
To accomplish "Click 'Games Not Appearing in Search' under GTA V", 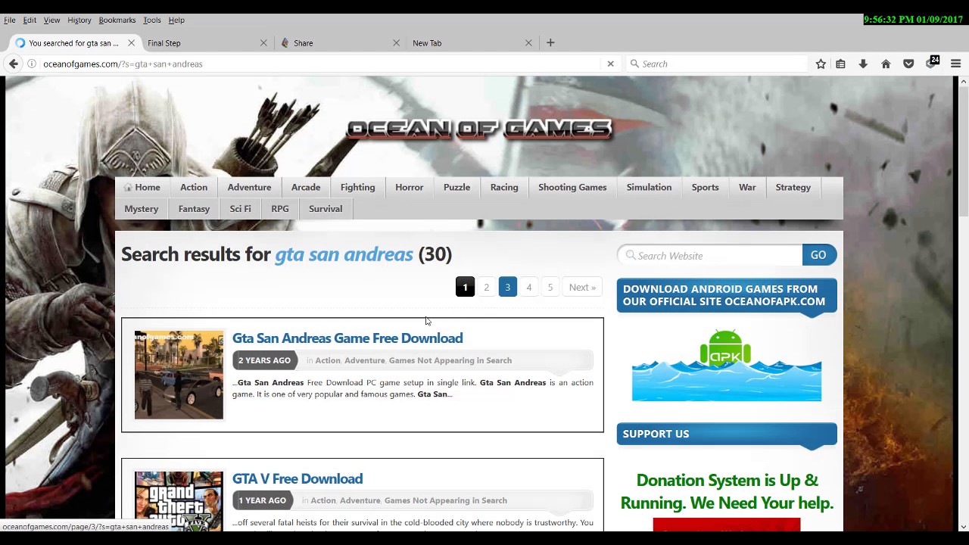I will tap(445, 500).
